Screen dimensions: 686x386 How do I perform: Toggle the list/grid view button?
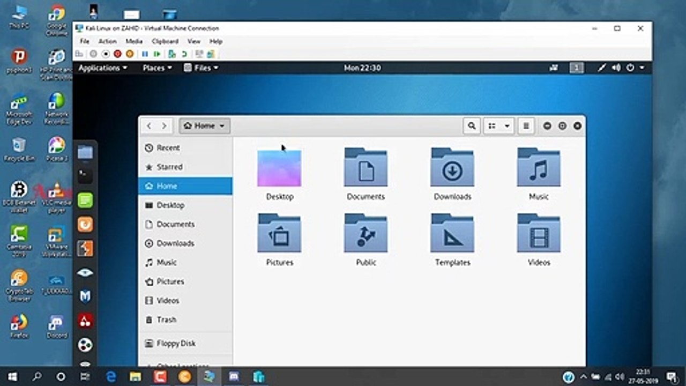pos(491,126)
